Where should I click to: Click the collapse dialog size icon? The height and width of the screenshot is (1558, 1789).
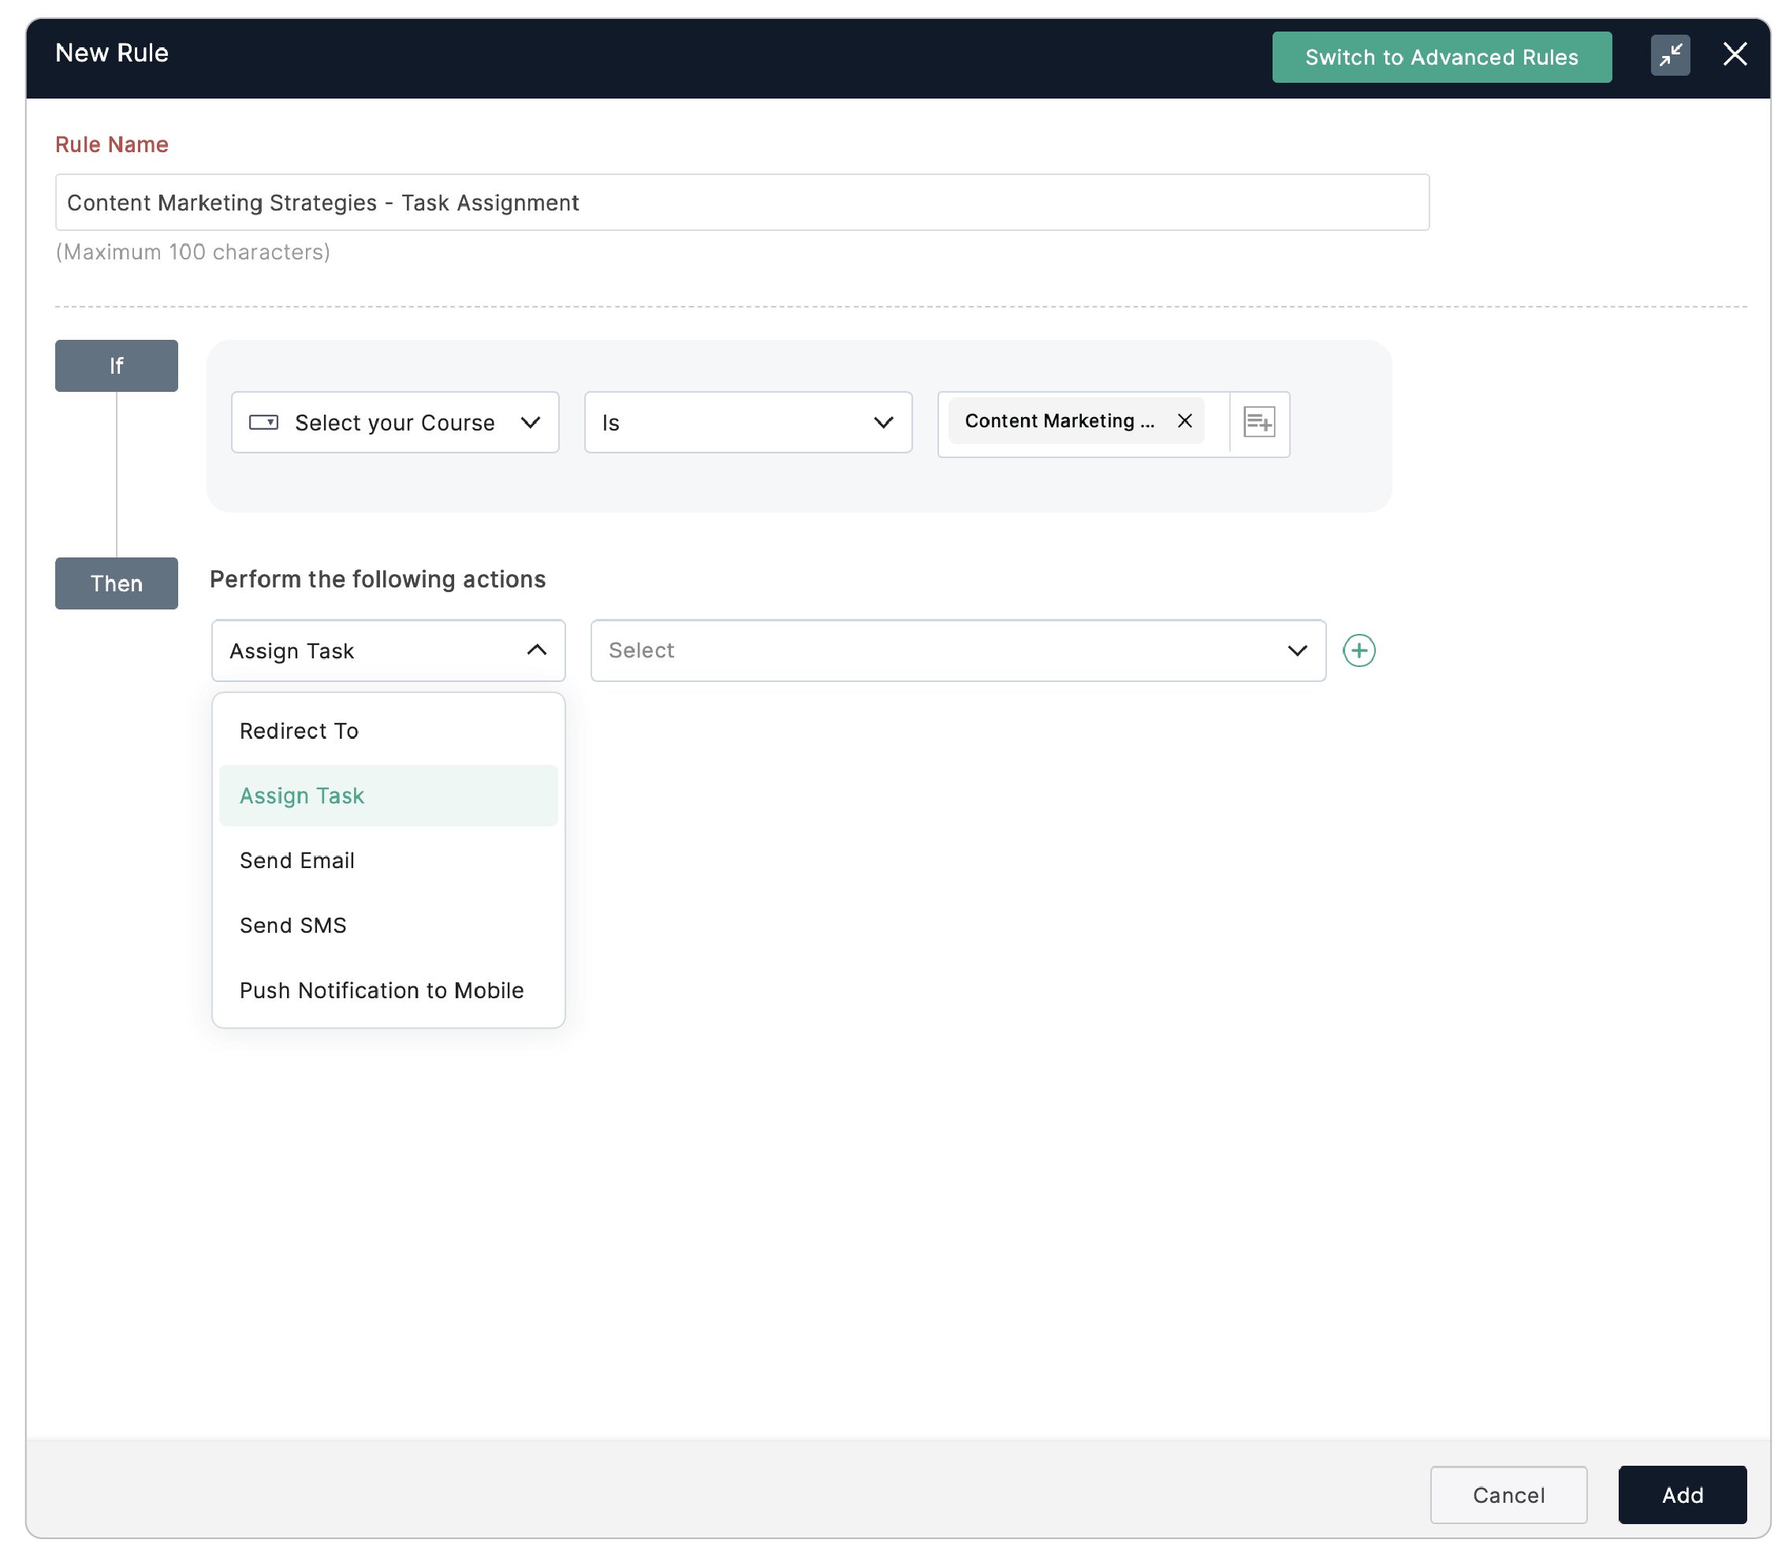click(1669, 56)
